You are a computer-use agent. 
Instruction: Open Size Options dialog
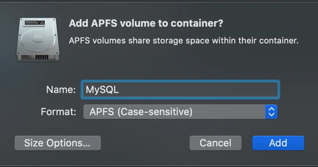(x=57, y=143)
